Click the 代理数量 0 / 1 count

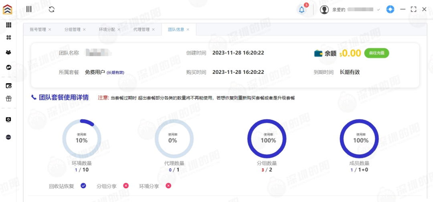(x=174, y=169)
